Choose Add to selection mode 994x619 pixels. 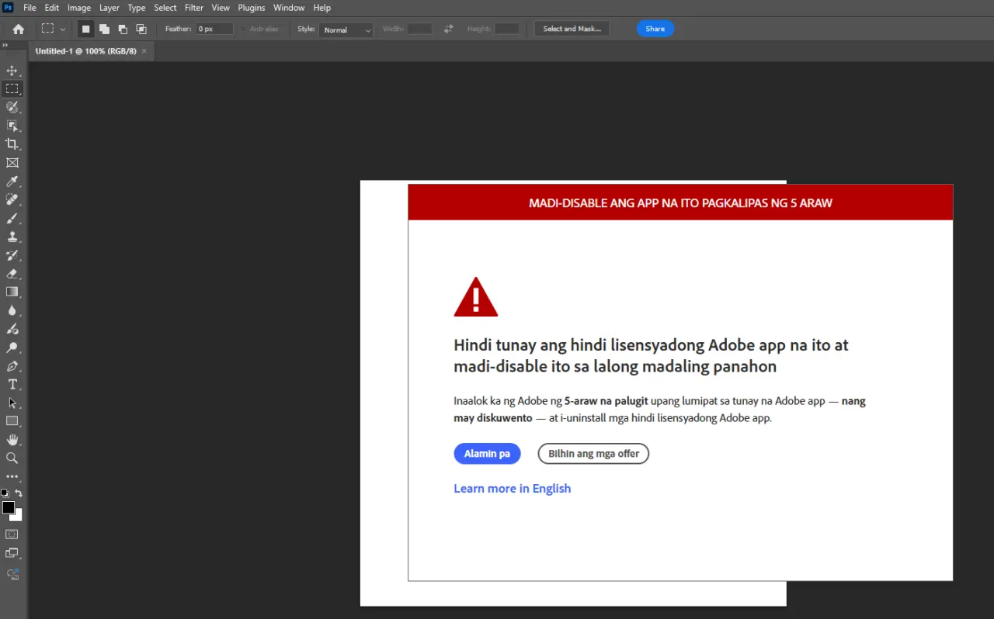coord(104,29)
